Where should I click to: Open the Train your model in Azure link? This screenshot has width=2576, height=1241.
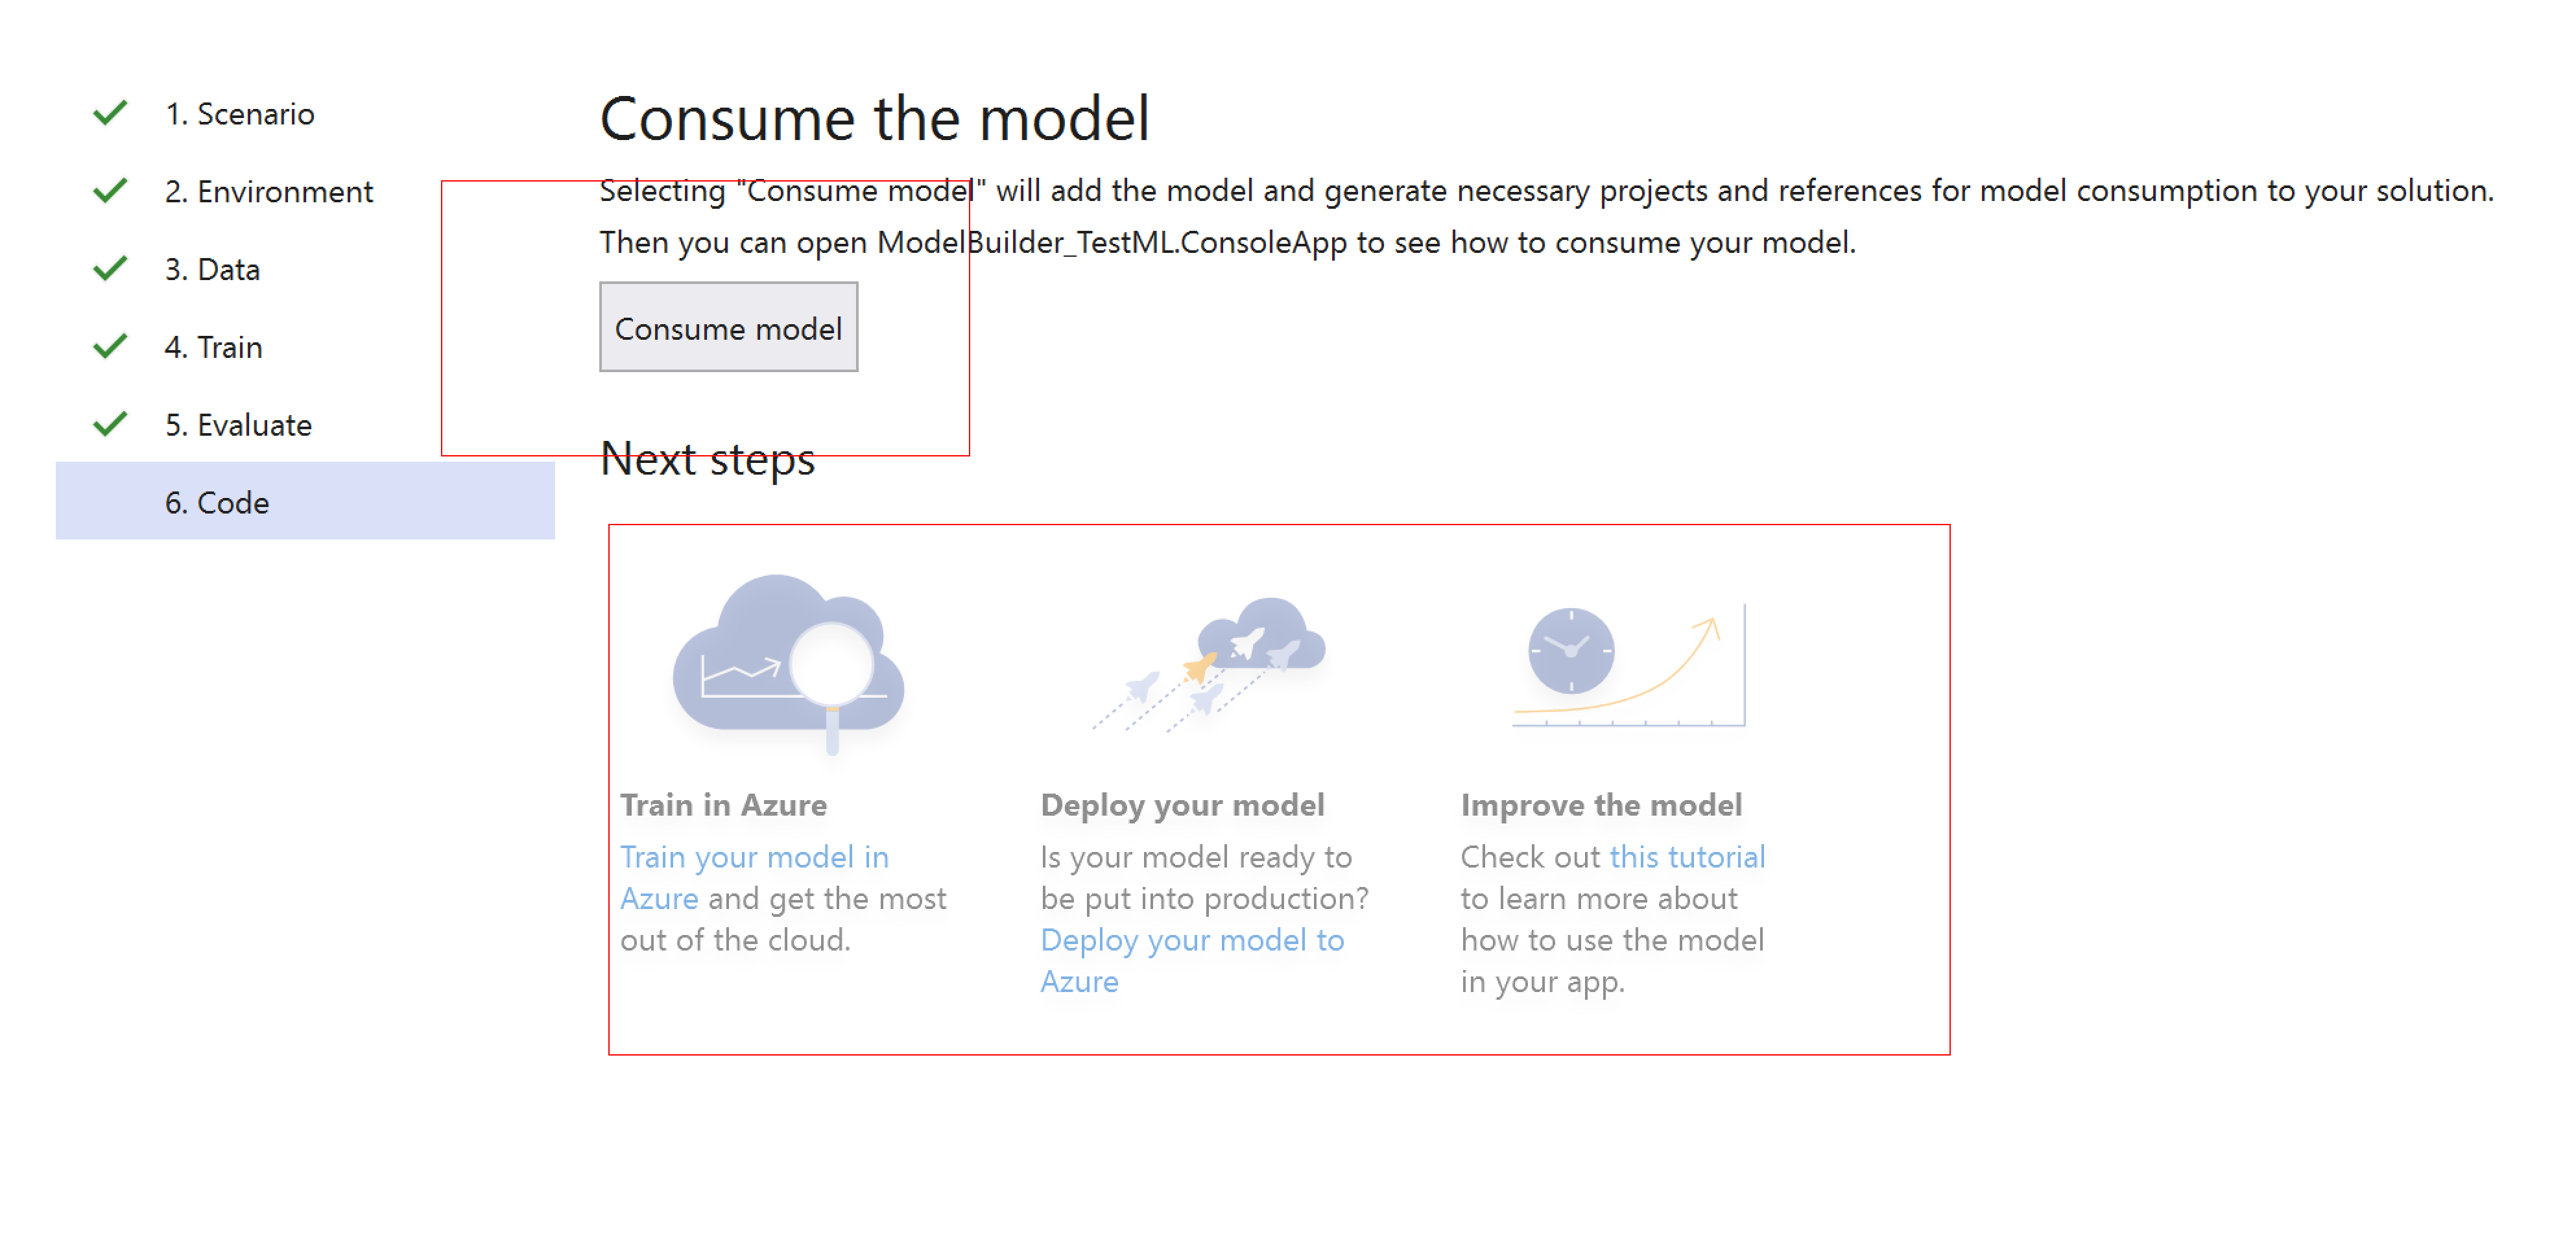755,857
